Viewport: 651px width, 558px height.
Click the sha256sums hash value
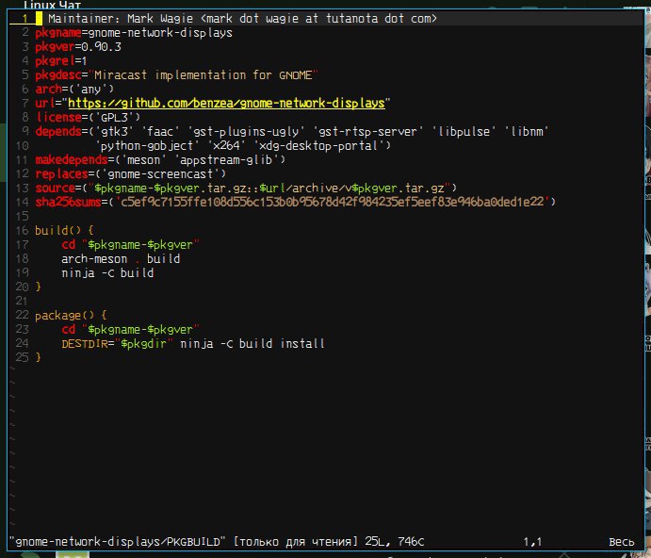(333, 203)
